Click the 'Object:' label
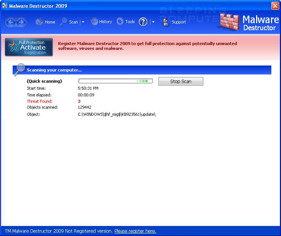Screen dimensions: 281x236 [33, 115]
